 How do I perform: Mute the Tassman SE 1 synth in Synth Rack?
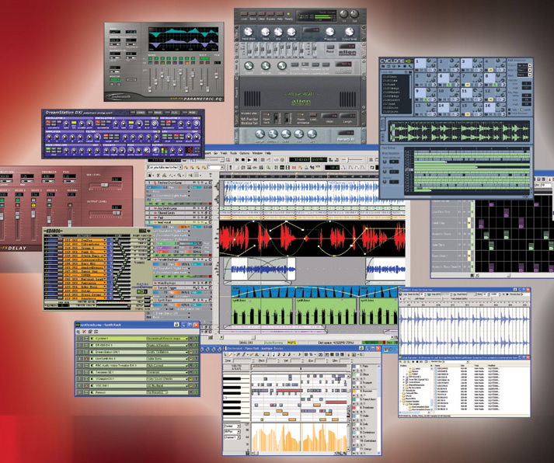191,372
